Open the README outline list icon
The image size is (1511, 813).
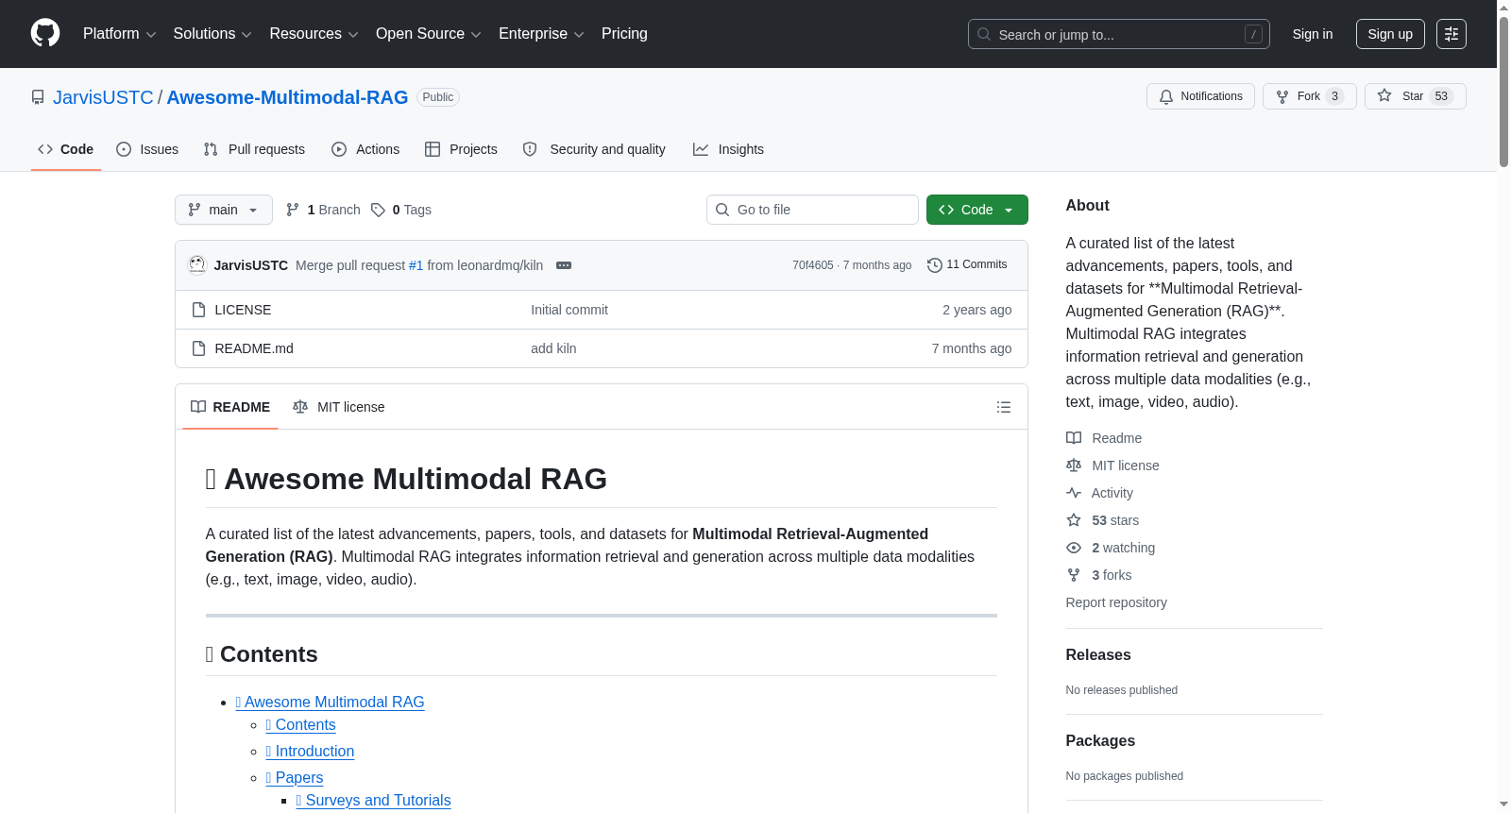1004,407
